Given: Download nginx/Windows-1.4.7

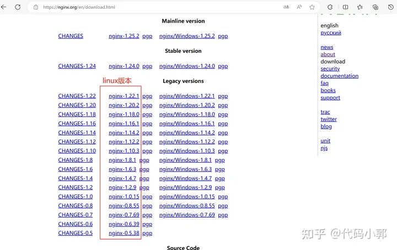Looking at the screenshot, I should (185, 179).
